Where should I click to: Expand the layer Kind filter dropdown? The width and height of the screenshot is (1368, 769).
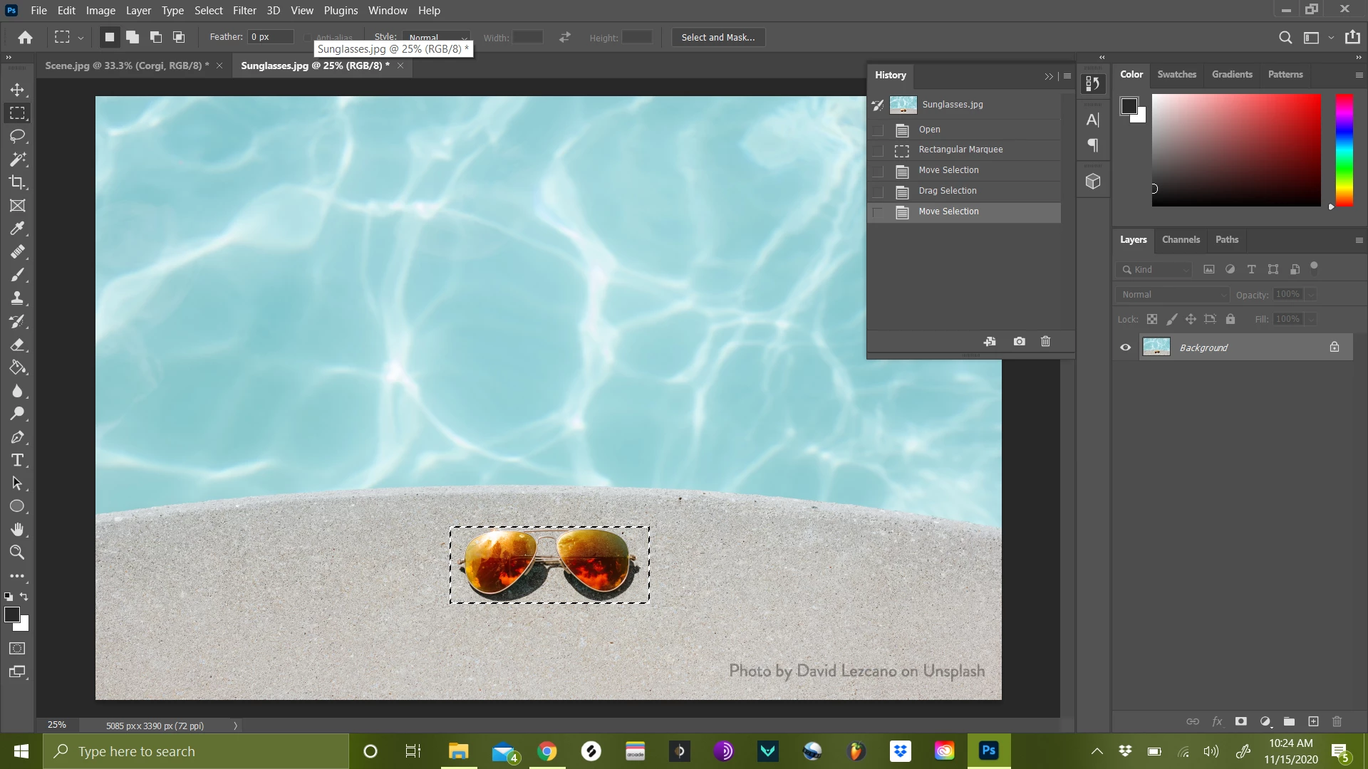1154,270
